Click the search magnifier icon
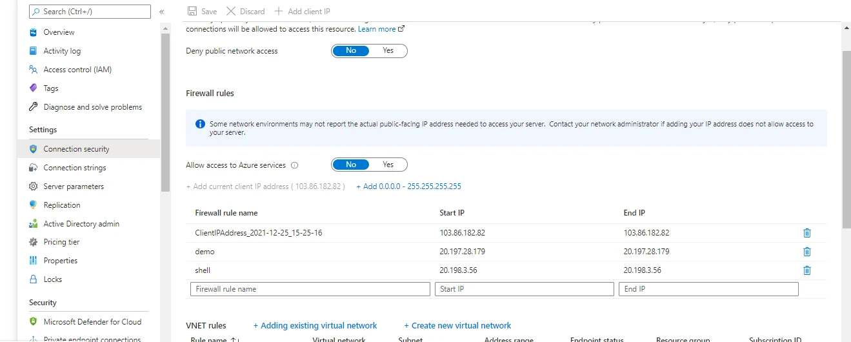The width and height of the screenshot is (851, 342). coord(36,12)
